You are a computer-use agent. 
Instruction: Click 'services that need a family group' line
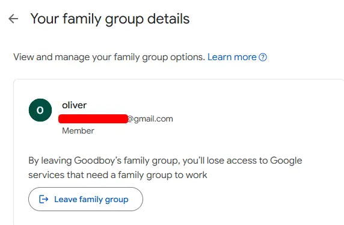(100, 176)
